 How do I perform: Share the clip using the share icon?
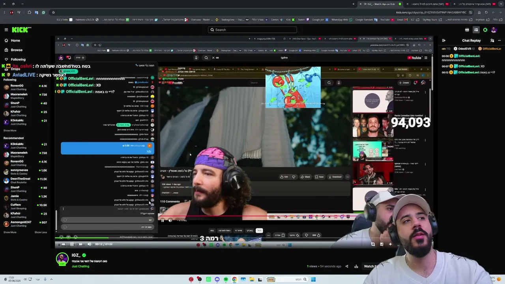point(347,266)
